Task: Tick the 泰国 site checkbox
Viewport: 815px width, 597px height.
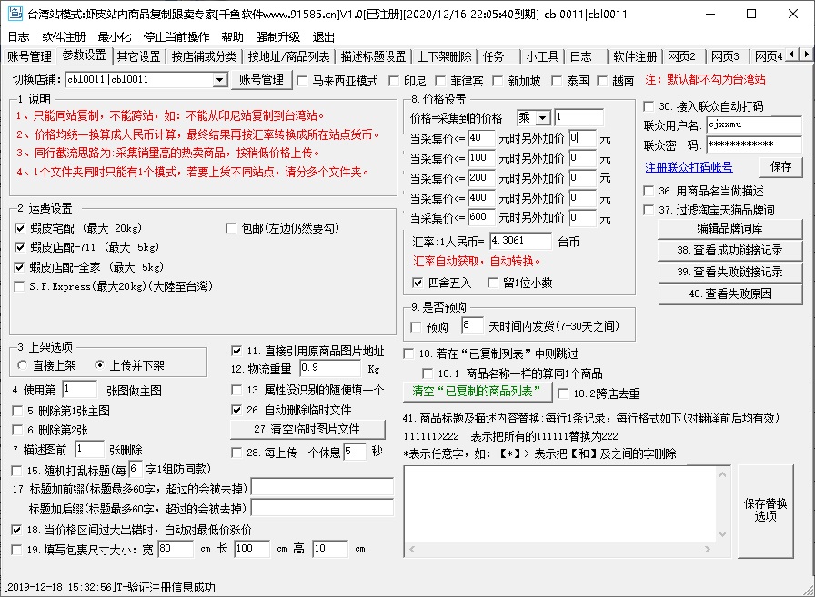Action: (x=557, y=81)
